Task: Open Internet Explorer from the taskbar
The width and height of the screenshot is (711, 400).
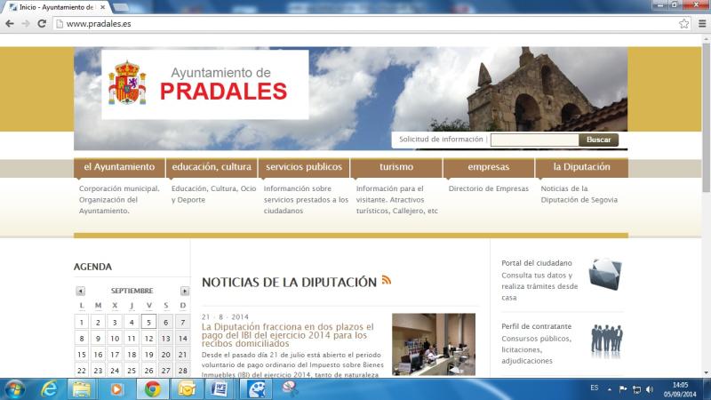Action: tap(49, 389)
